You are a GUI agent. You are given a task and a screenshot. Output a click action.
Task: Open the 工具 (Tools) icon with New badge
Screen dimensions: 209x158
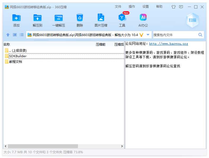(x=122, y=17)
